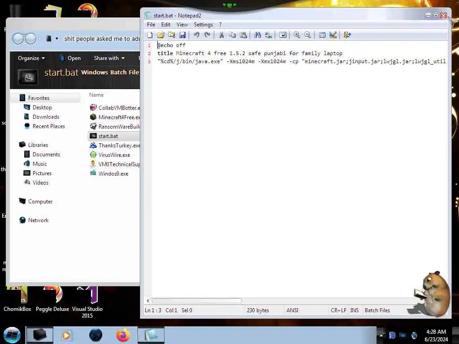
Task: Click the horizontal scrollbar left arrow
Action: click(148, 301)
